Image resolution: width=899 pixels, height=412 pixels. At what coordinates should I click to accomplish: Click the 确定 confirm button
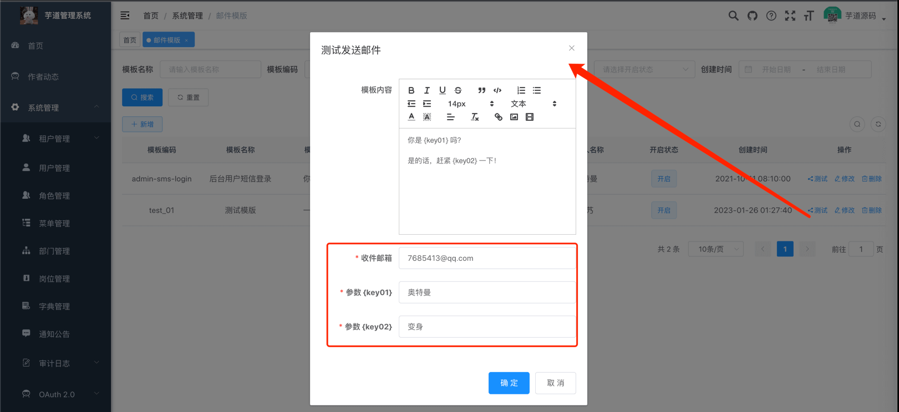(509, 383)
